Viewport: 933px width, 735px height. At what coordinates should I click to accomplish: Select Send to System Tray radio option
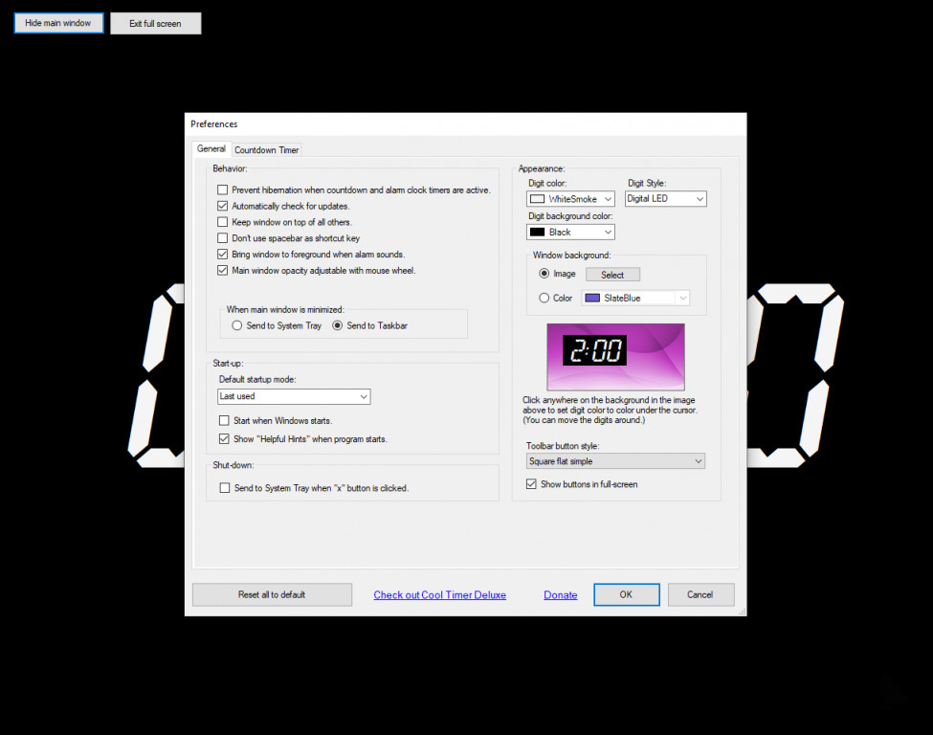(x=236, y=324)
